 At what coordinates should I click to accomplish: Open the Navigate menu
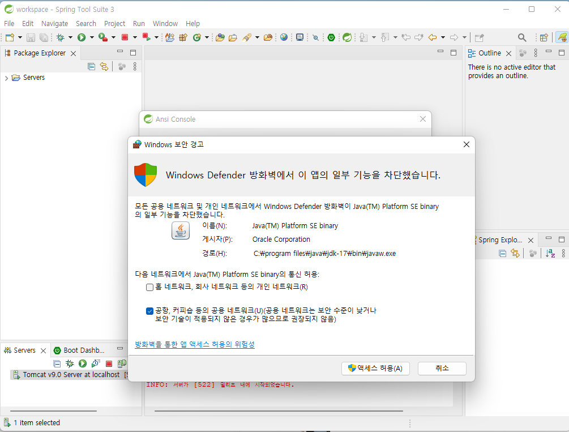pos(54,24)
